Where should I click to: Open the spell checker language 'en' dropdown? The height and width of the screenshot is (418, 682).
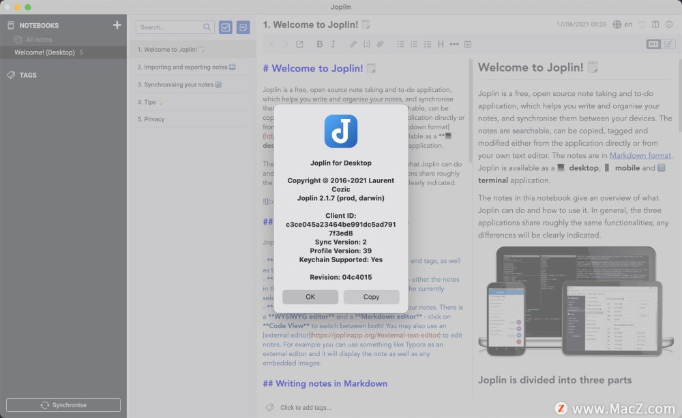point(622,25)
